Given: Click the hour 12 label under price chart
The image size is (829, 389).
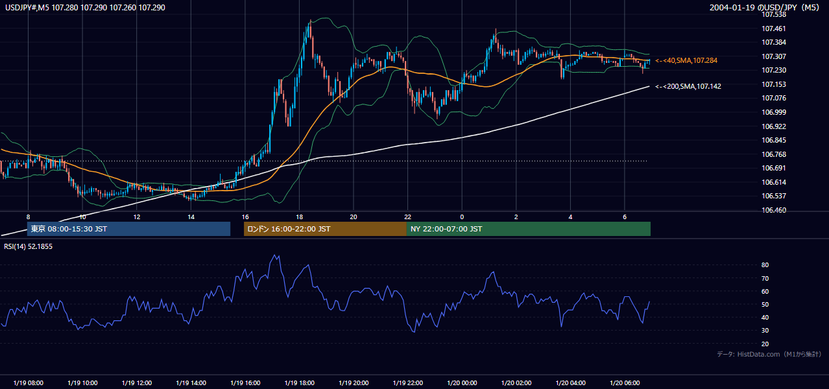Looking at the screenshot, I should click(x=136, y=217).
